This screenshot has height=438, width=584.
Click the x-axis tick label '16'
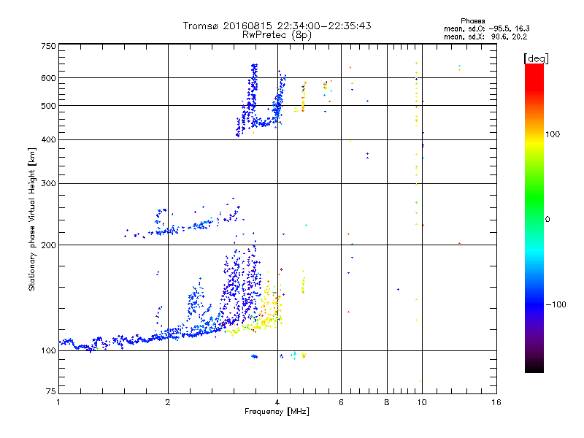point(496,402)
